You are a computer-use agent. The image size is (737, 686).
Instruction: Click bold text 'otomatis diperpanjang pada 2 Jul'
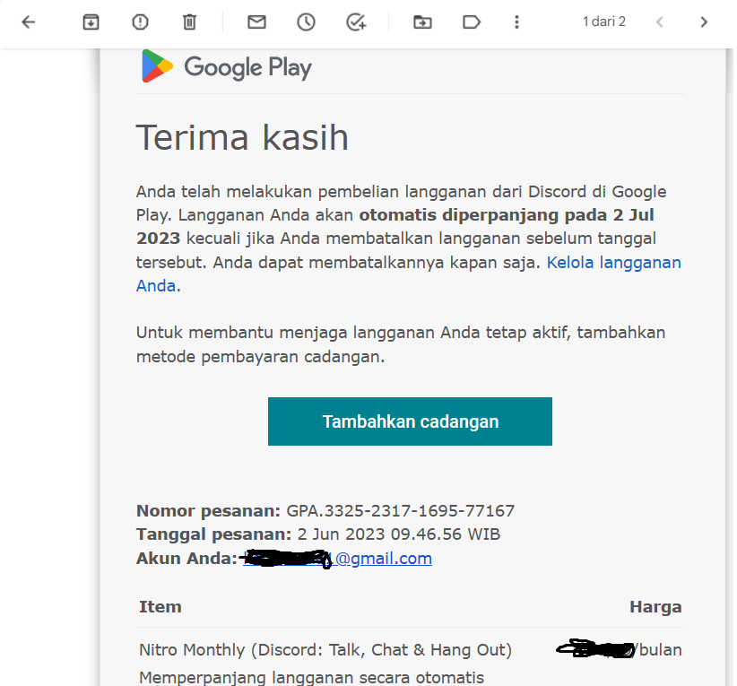507,215
